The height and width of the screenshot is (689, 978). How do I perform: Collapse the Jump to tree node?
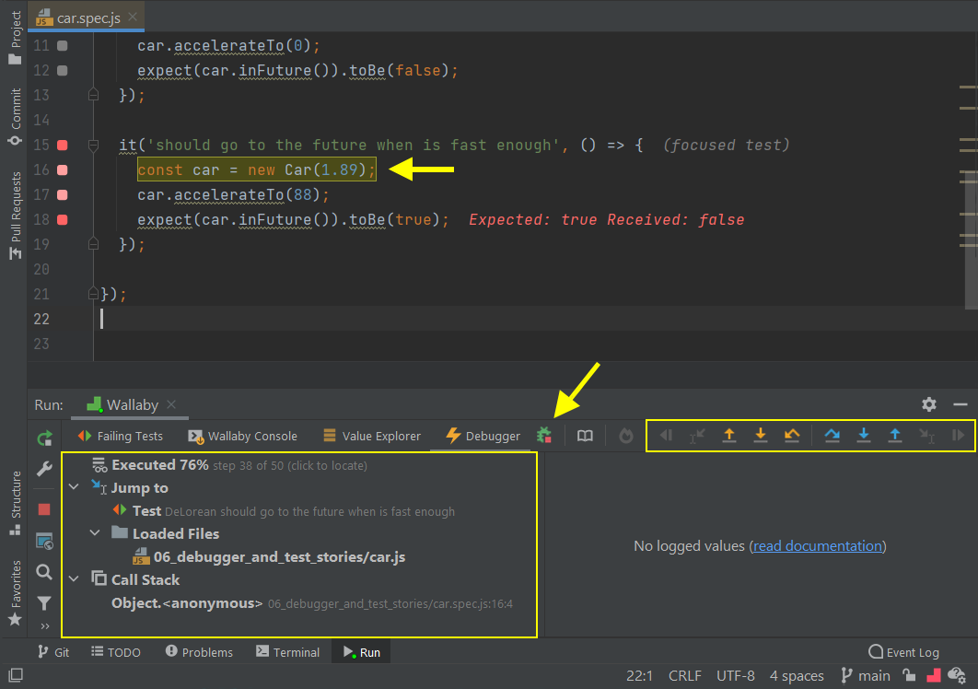(x=74, y=488)
